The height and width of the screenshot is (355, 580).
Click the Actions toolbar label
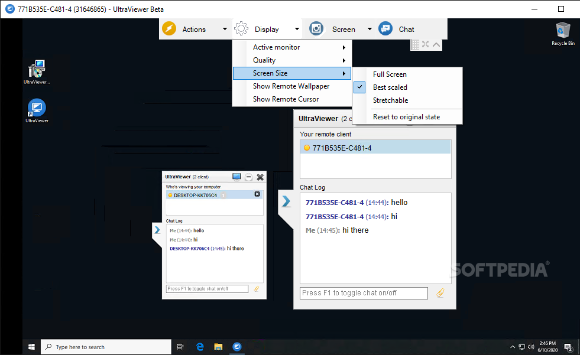[x=194, y=29]
